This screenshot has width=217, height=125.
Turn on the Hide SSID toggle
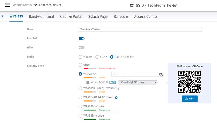[x=82, y=48]
